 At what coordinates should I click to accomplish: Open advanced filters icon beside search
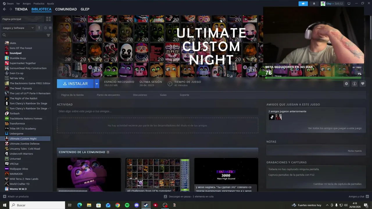48,35
